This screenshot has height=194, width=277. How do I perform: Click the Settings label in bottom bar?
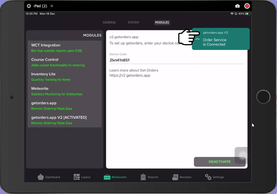point(218,177)
